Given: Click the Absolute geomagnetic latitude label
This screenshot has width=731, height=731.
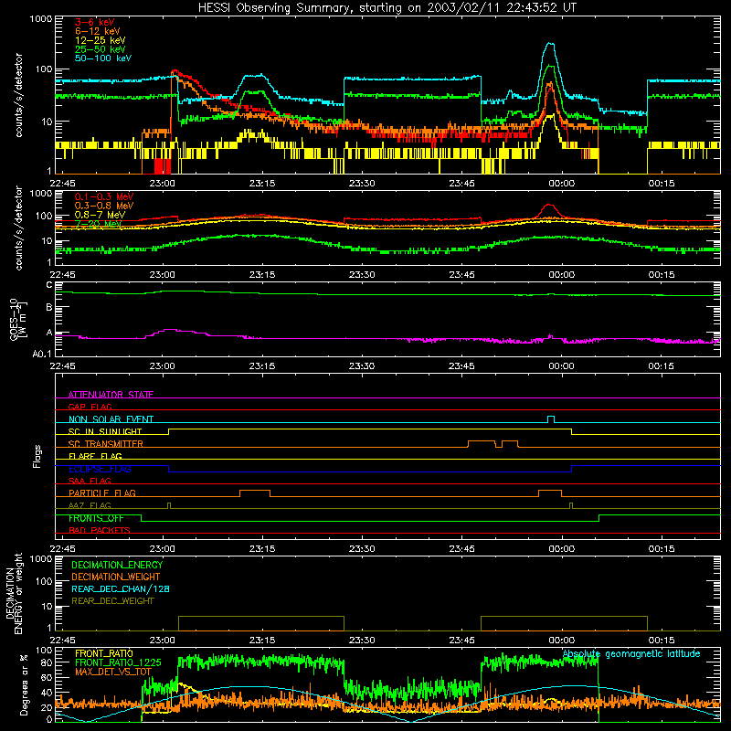Looking at the screenshot, I should click(631, 653).
